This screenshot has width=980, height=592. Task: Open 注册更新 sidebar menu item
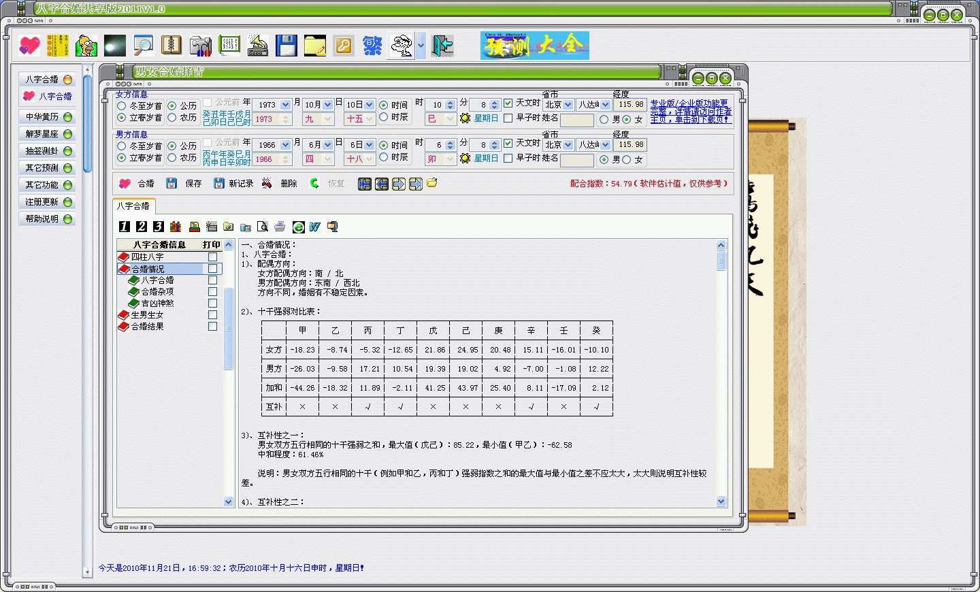coord(47,202)
